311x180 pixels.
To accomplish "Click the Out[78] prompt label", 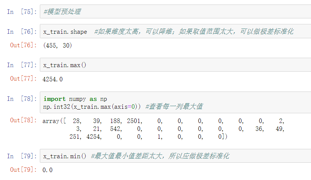I will tap(23, 120).
